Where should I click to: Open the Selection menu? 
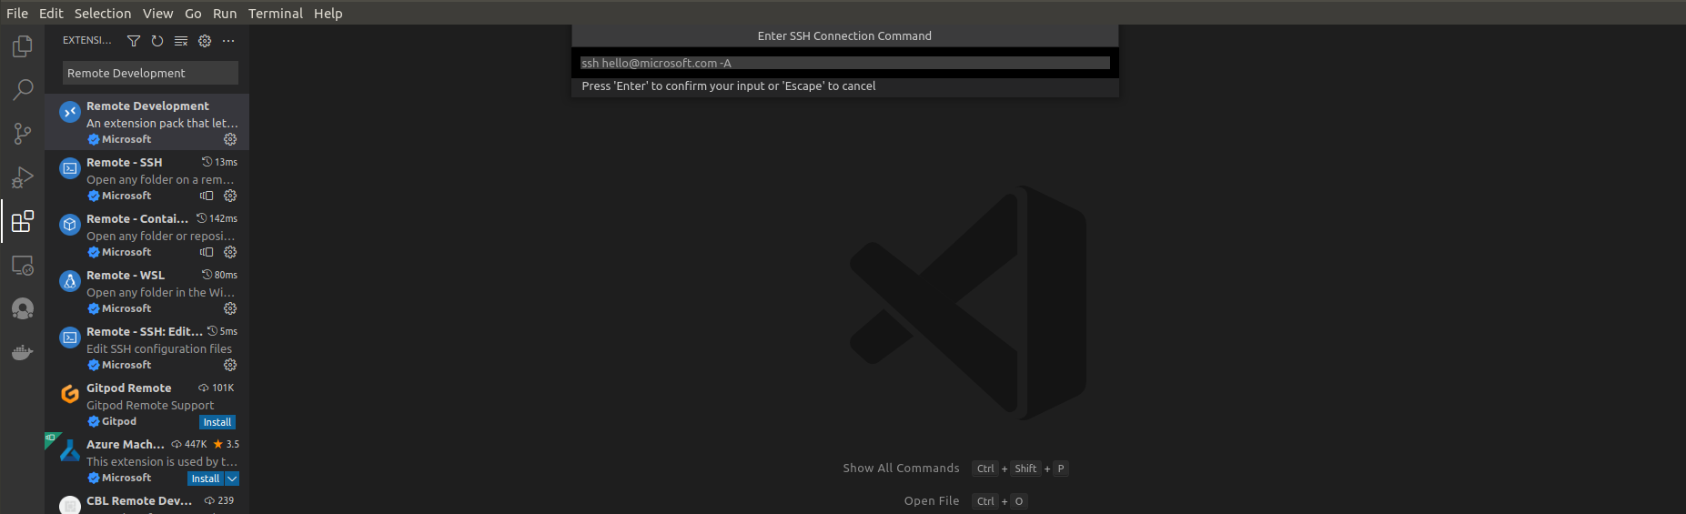click(x=103, y=13)
